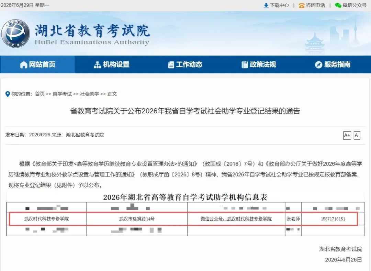Click the closing date 2026年6月26日

344,260
